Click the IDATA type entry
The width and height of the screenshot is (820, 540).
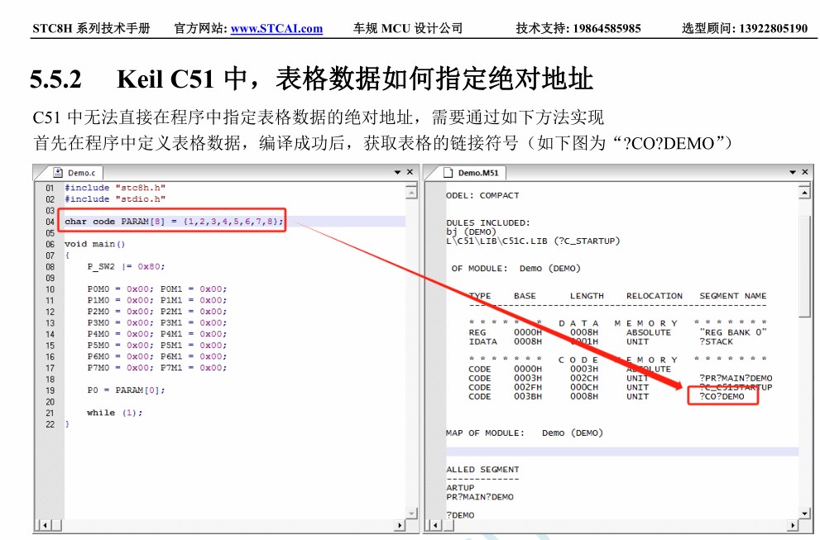tap(482, 342)
